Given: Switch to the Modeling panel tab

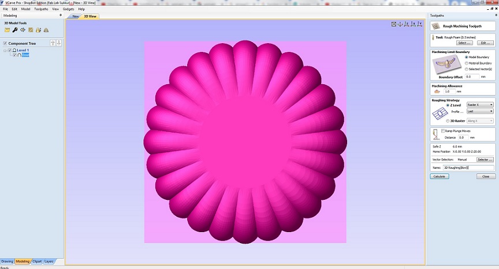Looking at the screenshot, I should coord(23,262).
